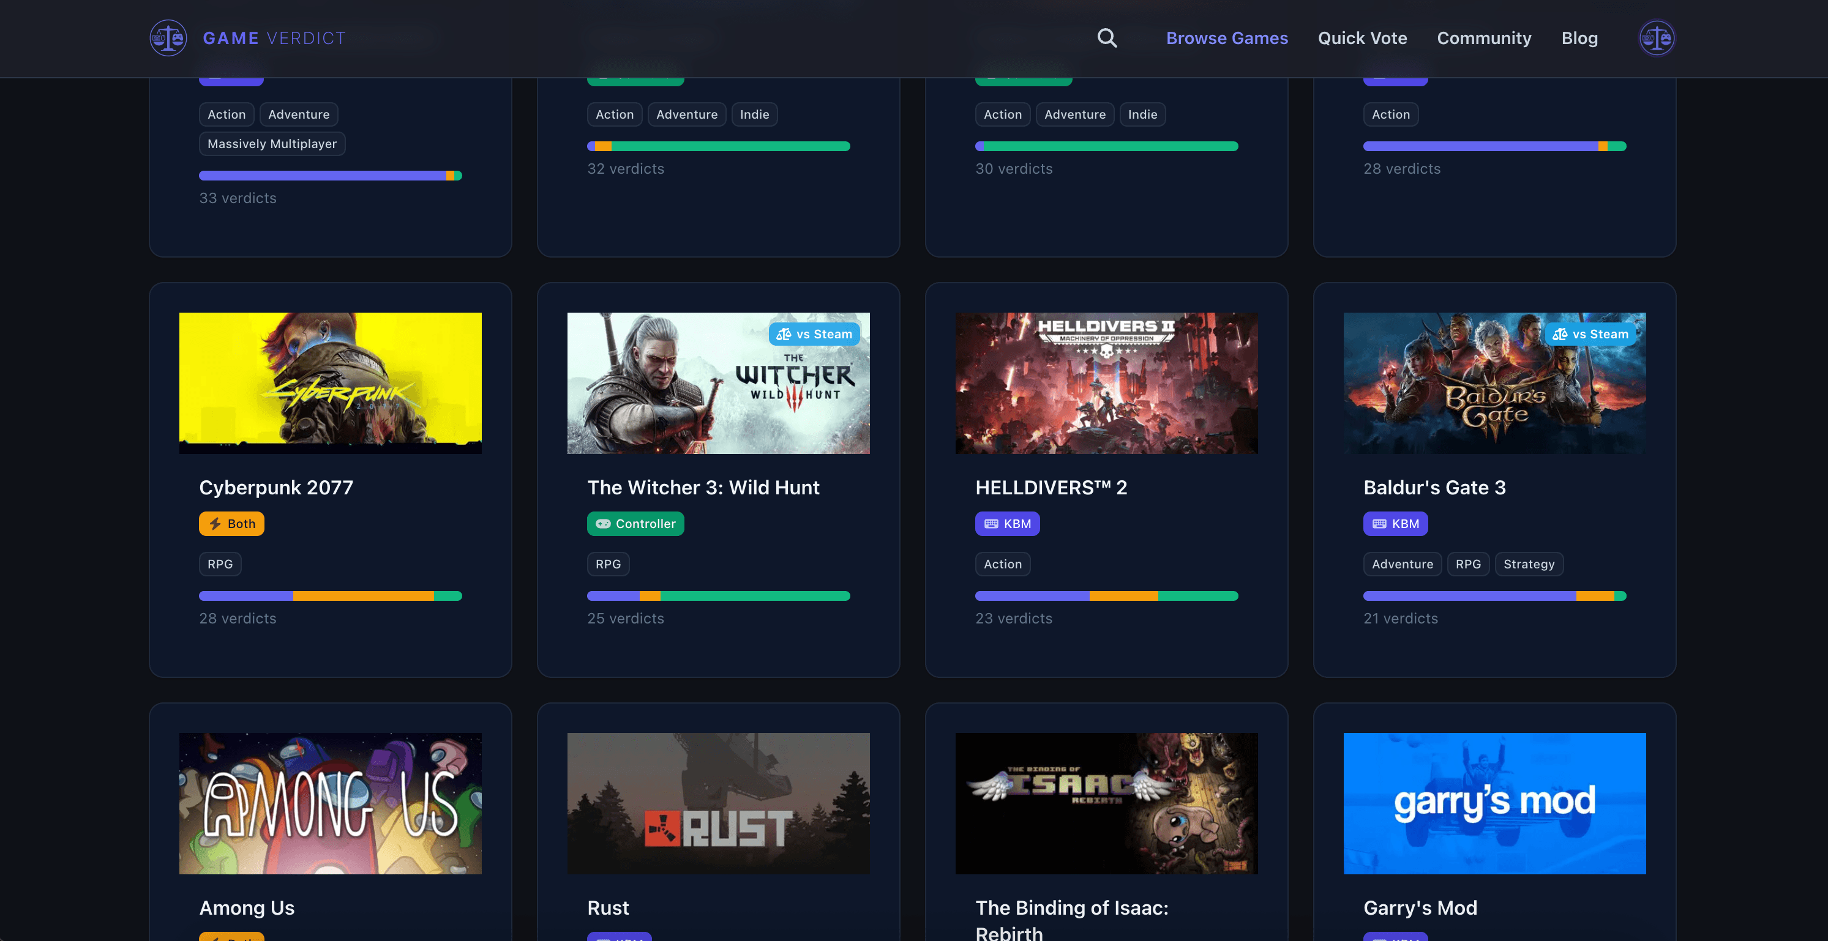Click the '21 verdicts' count on Baldur's Gate 3
1828x941 pixels.
coord(1401,619)
